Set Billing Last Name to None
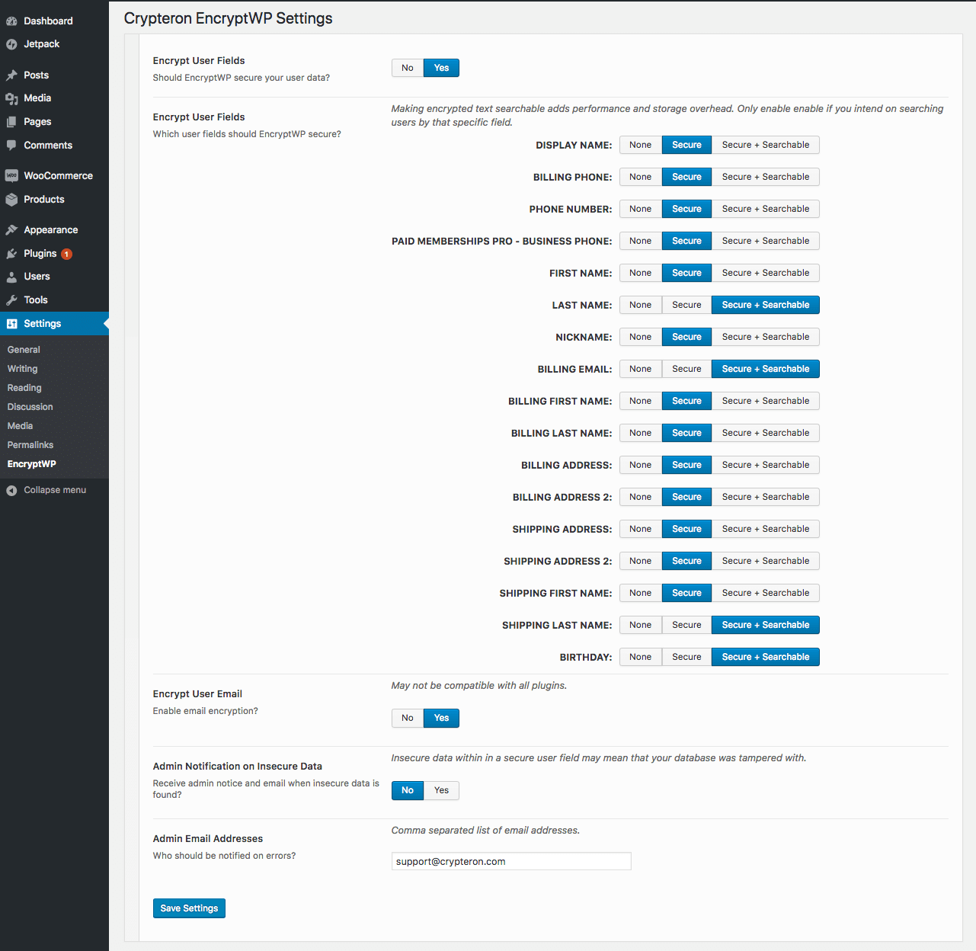The image size is (976, 951). click(640, 433)
